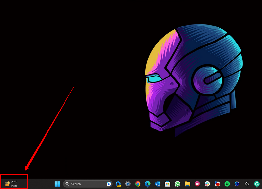This screenshot has height=189, width=262.
Task: Open the first PRE-badged app left of Settings
Action: tap(118, 184)
